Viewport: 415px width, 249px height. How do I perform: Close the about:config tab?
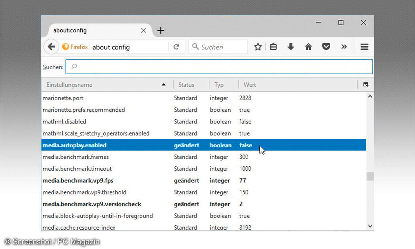point(144,30)
